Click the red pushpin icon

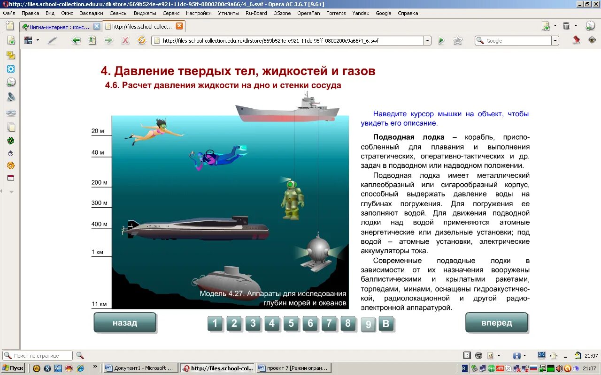tap(577, 40)
